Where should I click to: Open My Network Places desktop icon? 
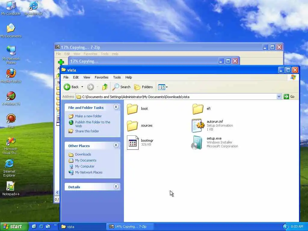(11, 55)
